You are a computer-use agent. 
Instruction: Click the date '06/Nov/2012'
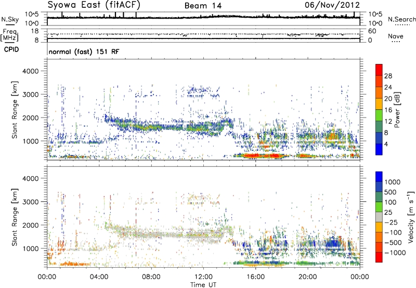pyautogui.click(x=332, y=5)
